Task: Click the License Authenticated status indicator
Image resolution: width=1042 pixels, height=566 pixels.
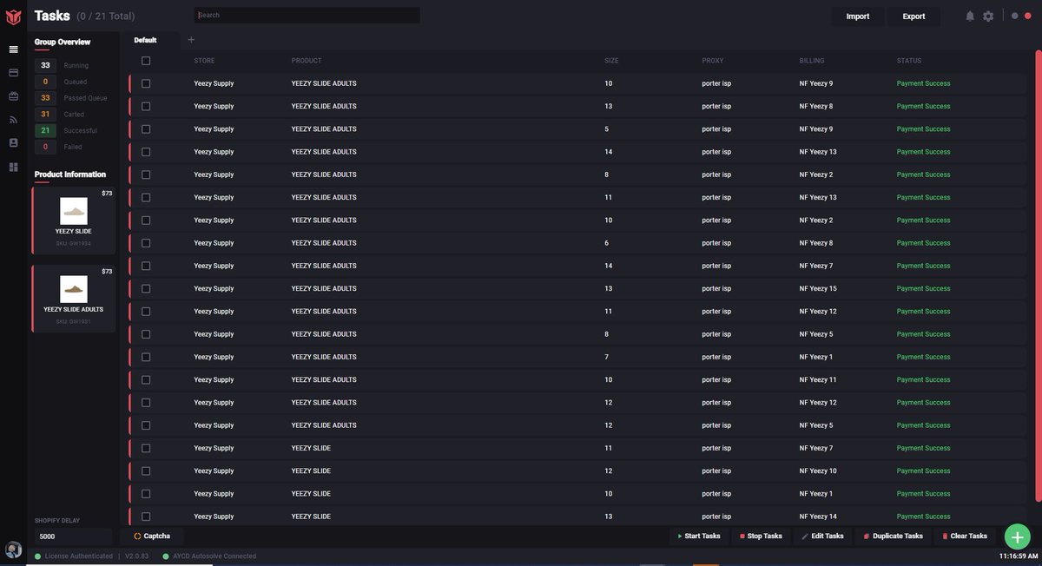Action: (x=74, y=556)
